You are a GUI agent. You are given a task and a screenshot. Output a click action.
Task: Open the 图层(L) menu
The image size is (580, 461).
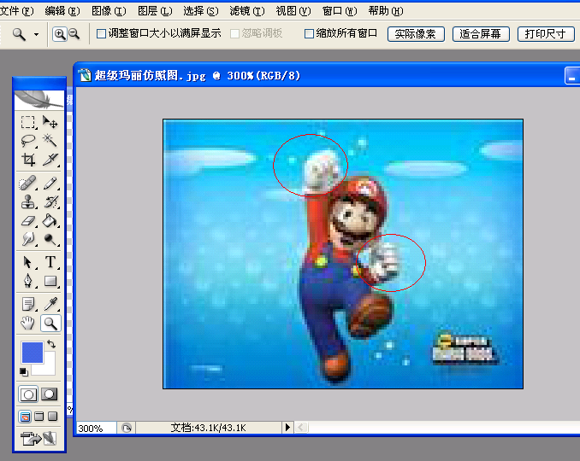pos(155,11)
